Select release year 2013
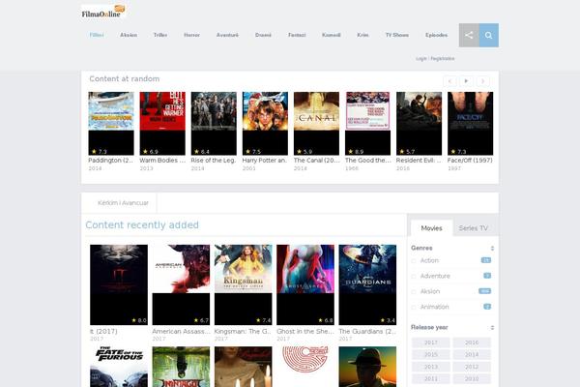 coord(431,367)
